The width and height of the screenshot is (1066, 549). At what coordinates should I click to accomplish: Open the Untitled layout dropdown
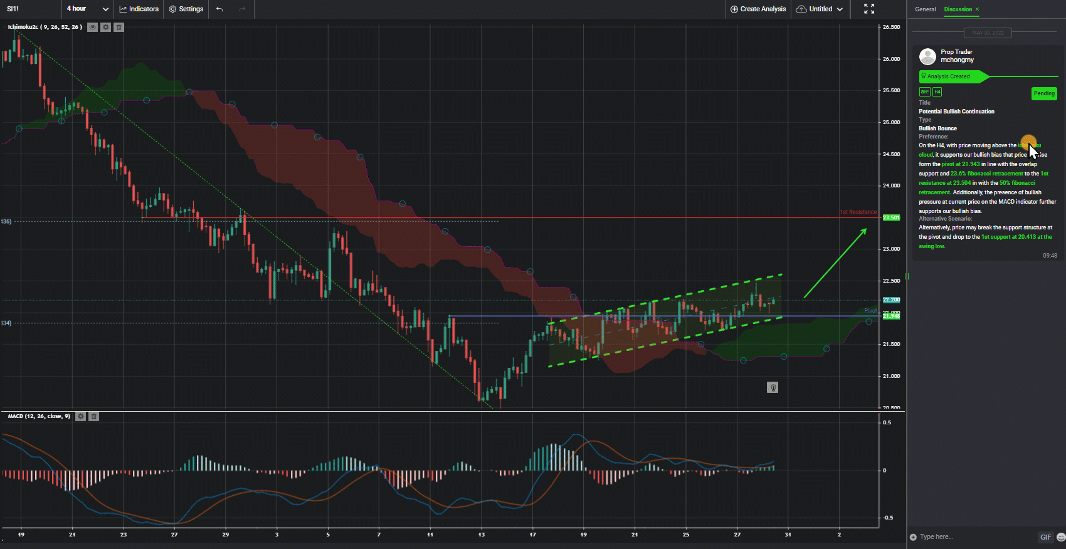pyautogui.click(x=820, y=9)
